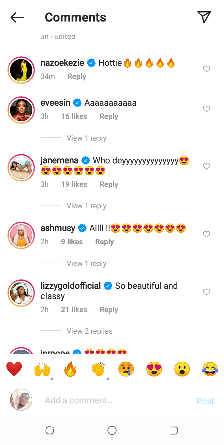Open janemena's profile picture
224x445 pixels.
tap(21, 167)
